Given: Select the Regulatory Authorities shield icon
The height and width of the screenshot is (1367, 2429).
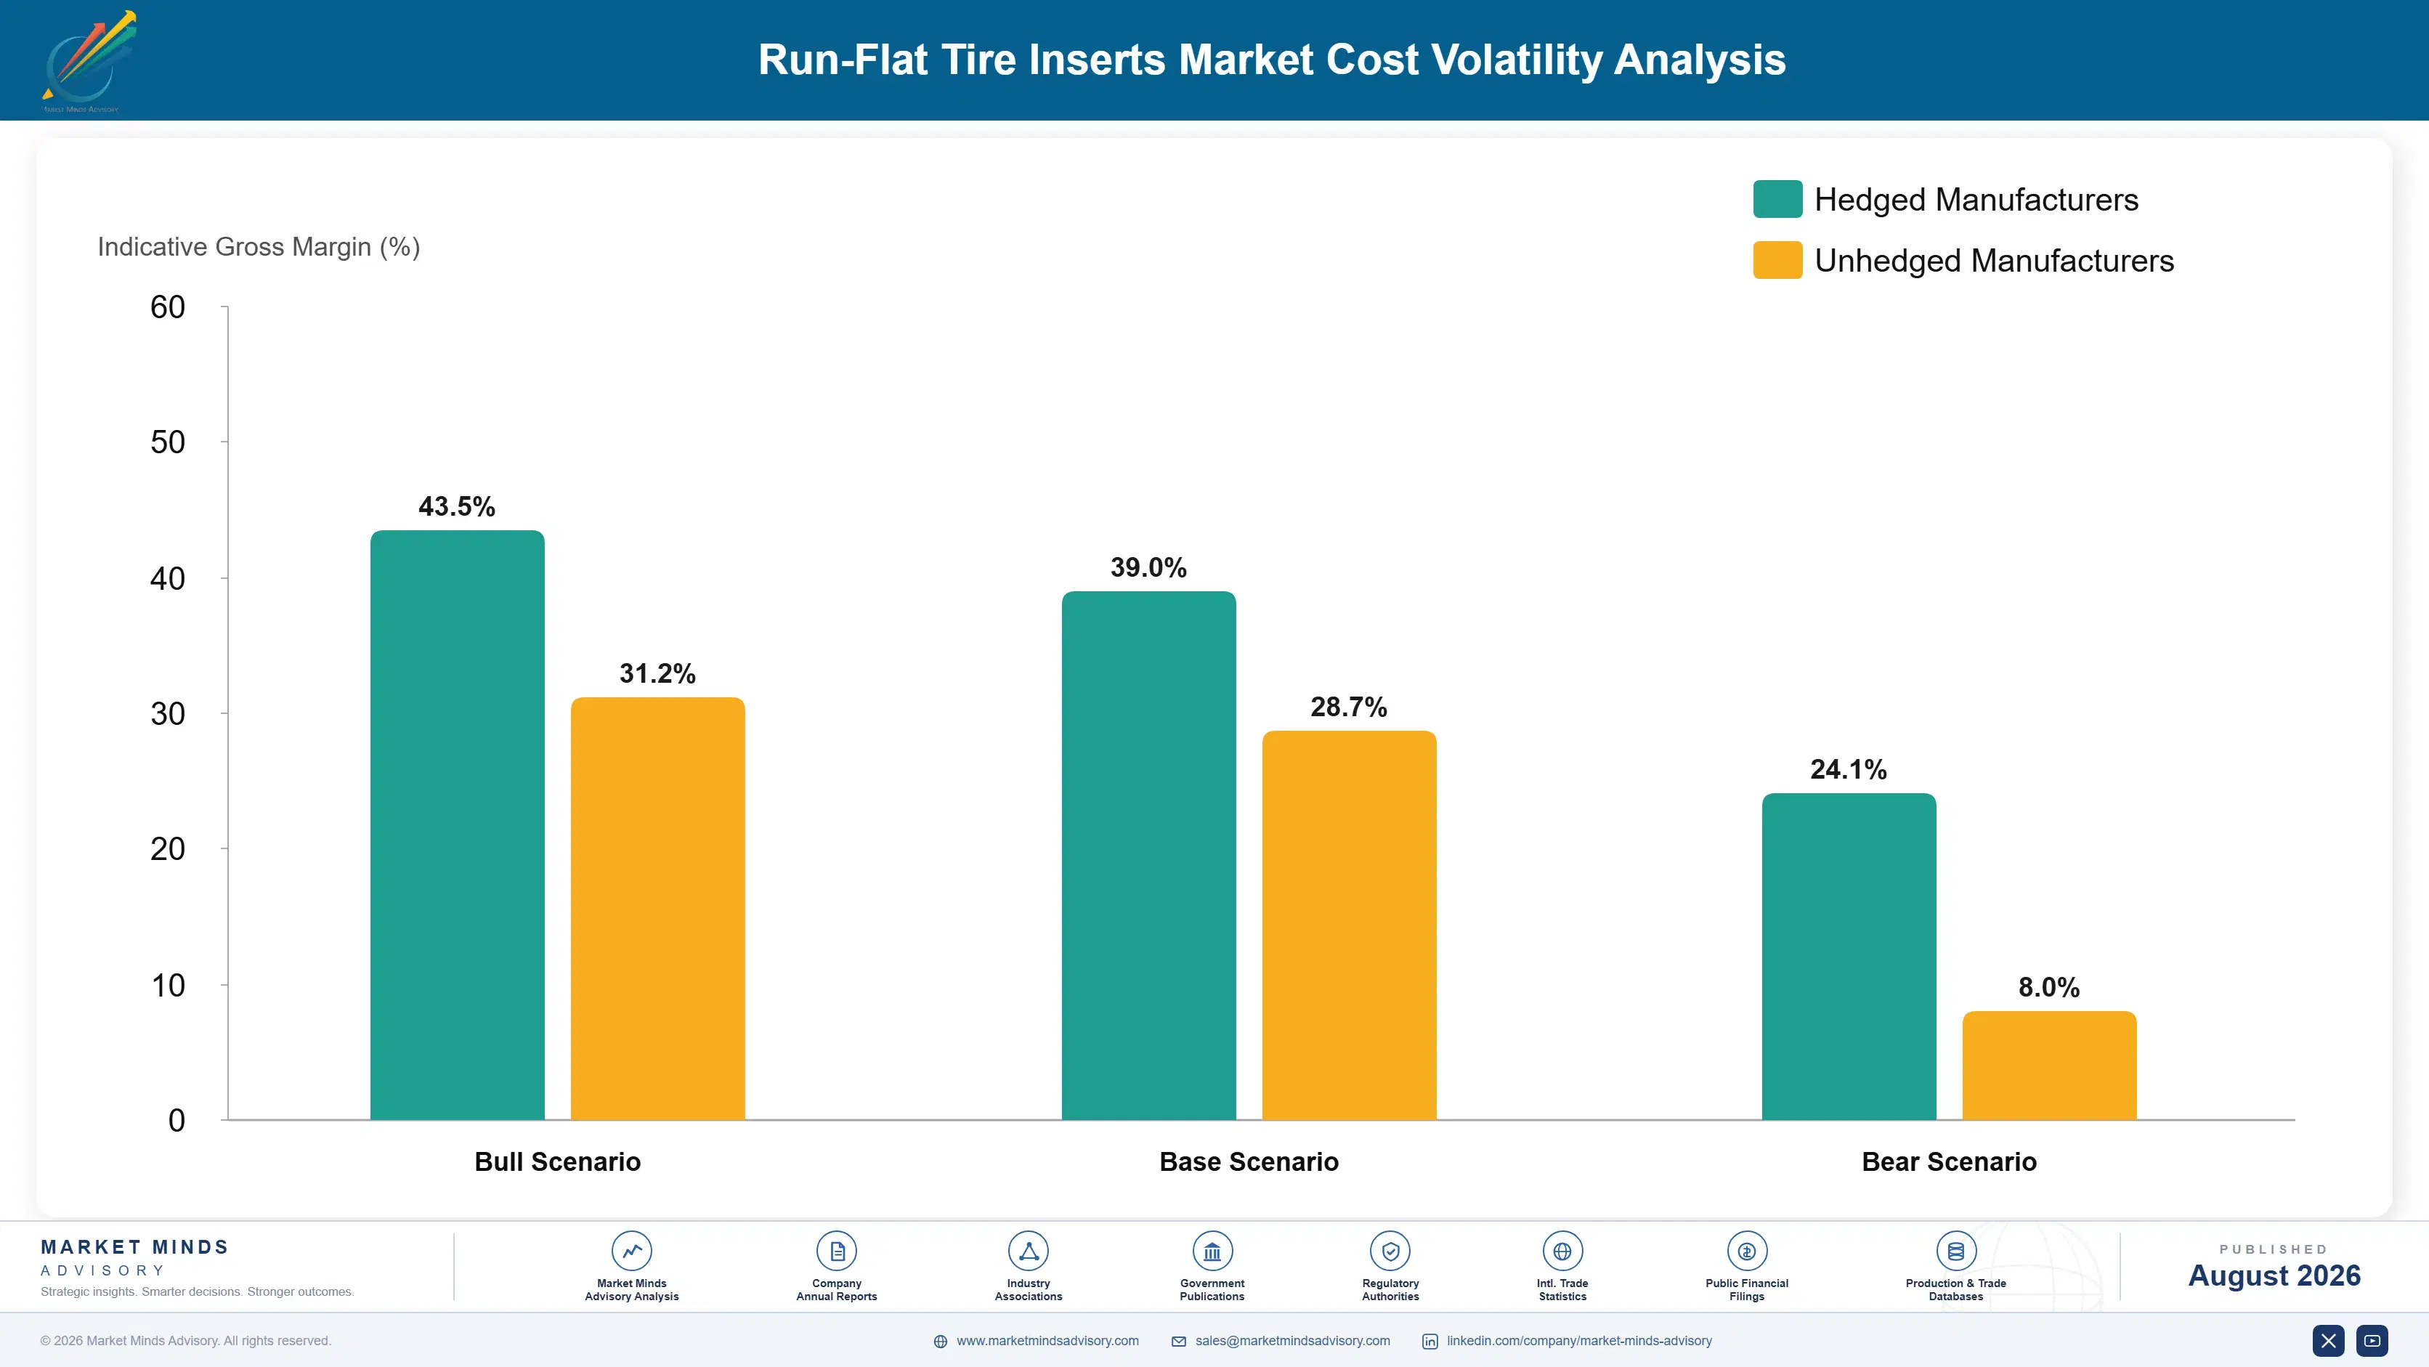Looking at the screenshot, I should [x=1390, y=1251].
